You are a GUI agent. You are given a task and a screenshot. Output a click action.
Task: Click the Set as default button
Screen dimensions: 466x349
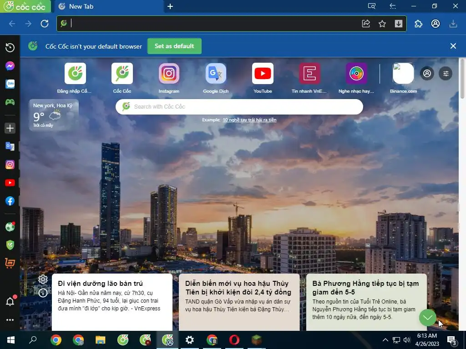coord(174,46)
